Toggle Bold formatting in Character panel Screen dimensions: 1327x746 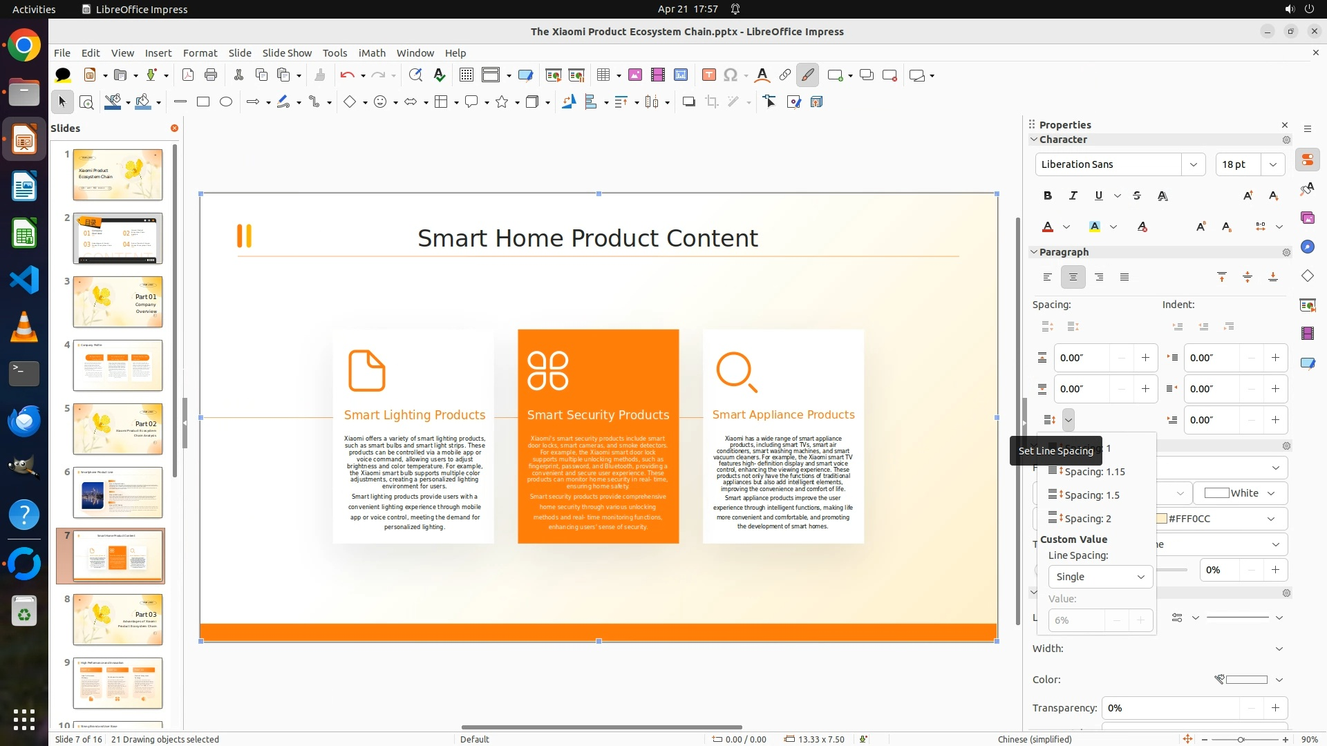[x=1048, y=195]
